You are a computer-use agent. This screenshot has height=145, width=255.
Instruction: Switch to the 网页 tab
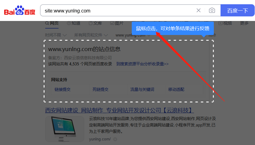pos(52,23)
